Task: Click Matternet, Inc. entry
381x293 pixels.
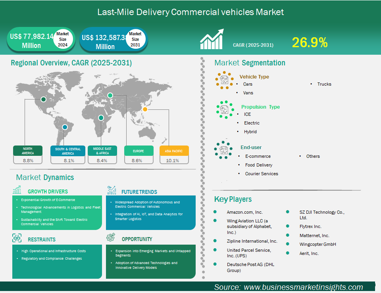Action: 314,236
